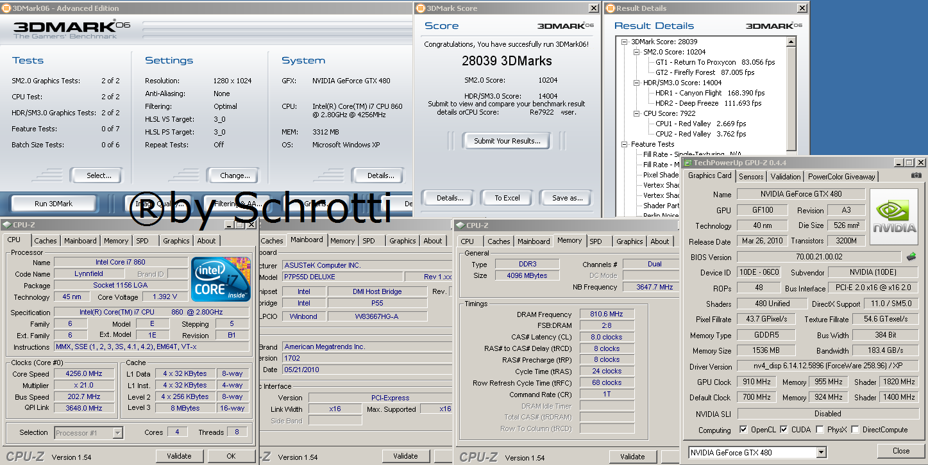Toggle the OpenCL checkbox in GPU-Z
The height and width of the screenshot is (465, 928).
click(x=743, y=430)
